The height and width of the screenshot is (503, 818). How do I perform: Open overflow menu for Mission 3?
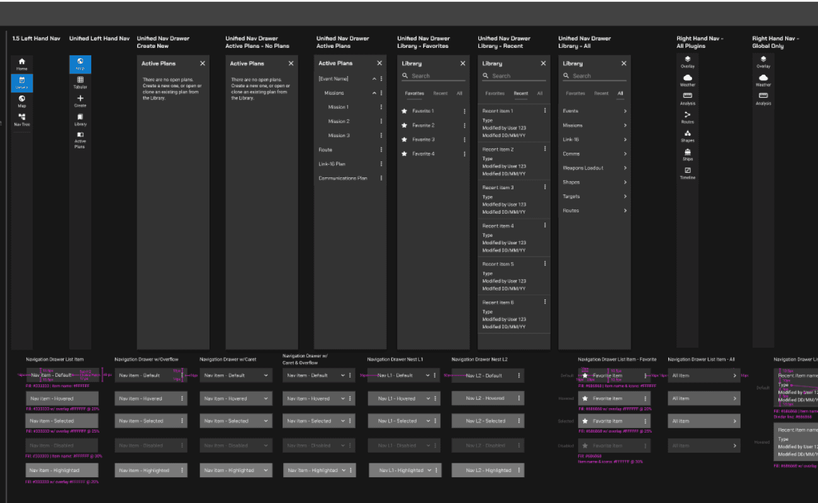coord(381,135)
